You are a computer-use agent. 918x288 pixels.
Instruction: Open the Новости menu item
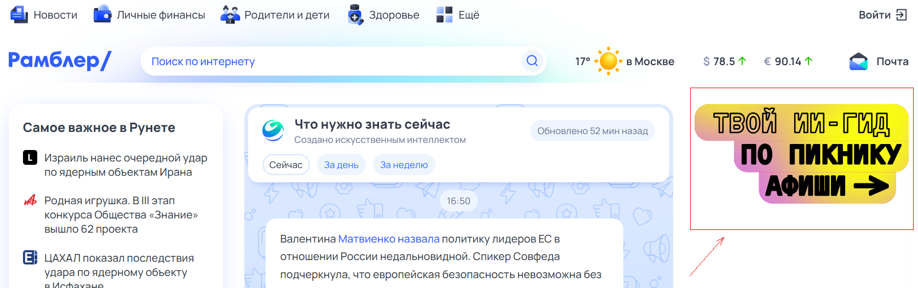(55, 15)
